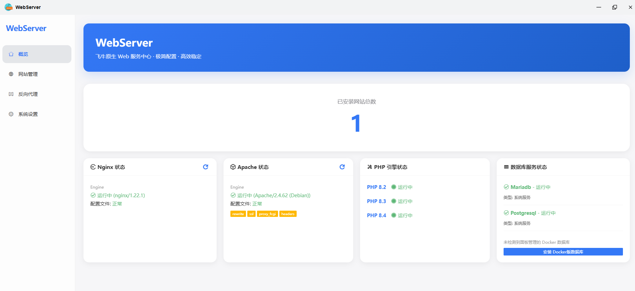Refresh the Apache status card

(x=342, y=167)
